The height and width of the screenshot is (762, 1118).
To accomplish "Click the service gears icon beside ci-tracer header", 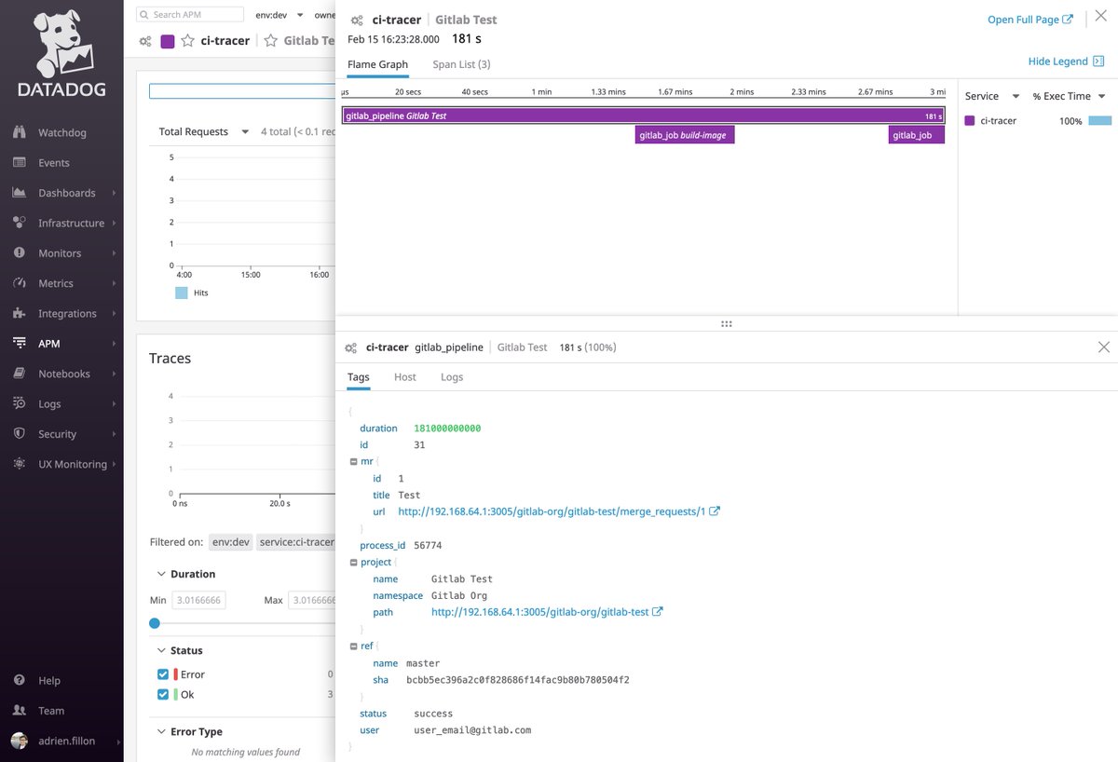I will pos(145,41).
